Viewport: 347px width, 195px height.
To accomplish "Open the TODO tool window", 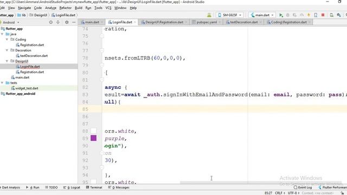I will point(52,187).
